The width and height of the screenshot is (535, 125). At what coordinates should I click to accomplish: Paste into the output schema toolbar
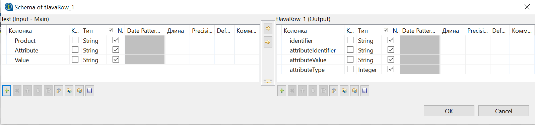(334, 91)
